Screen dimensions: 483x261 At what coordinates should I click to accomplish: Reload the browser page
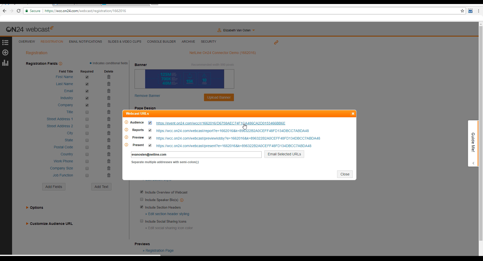point(19,11)
